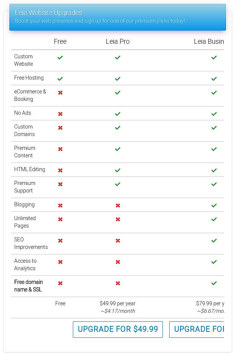
Task: Select the Free column header
Action: 60,41
